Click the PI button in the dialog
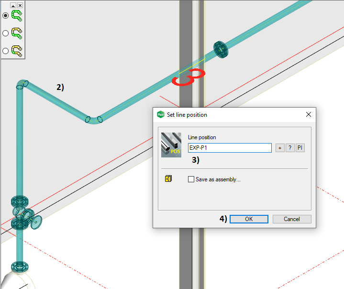The width and height of the screenshot is (344, 289). 300,148
